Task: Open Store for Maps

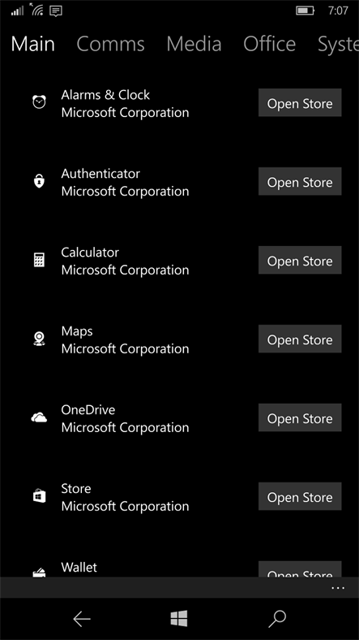Action: tap(300, 339)
